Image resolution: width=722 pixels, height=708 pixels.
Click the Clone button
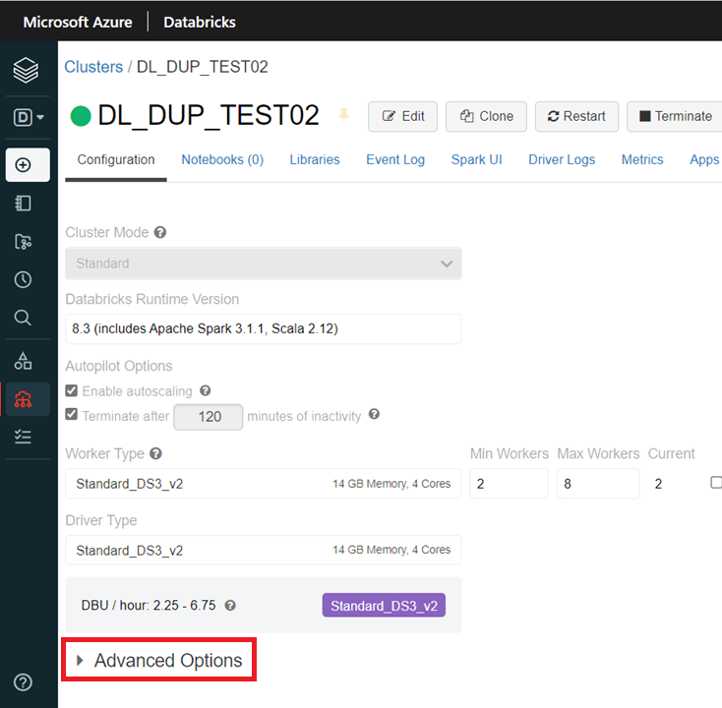click(x=486, y=116)
